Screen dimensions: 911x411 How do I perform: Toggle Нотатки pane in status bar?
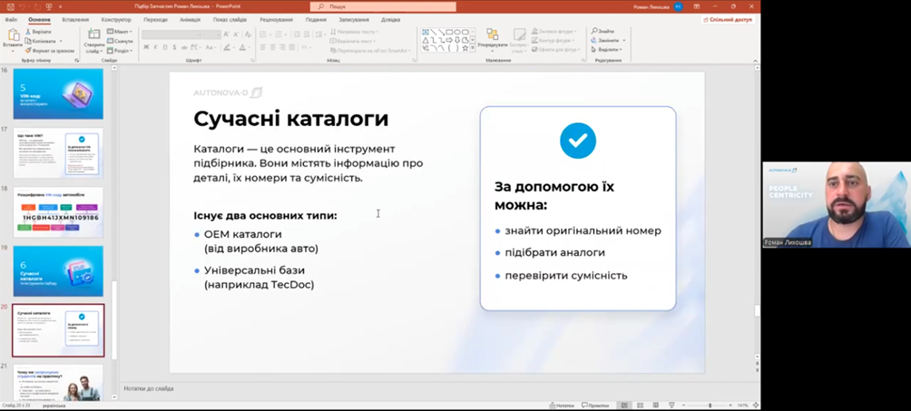coord(562,406)
